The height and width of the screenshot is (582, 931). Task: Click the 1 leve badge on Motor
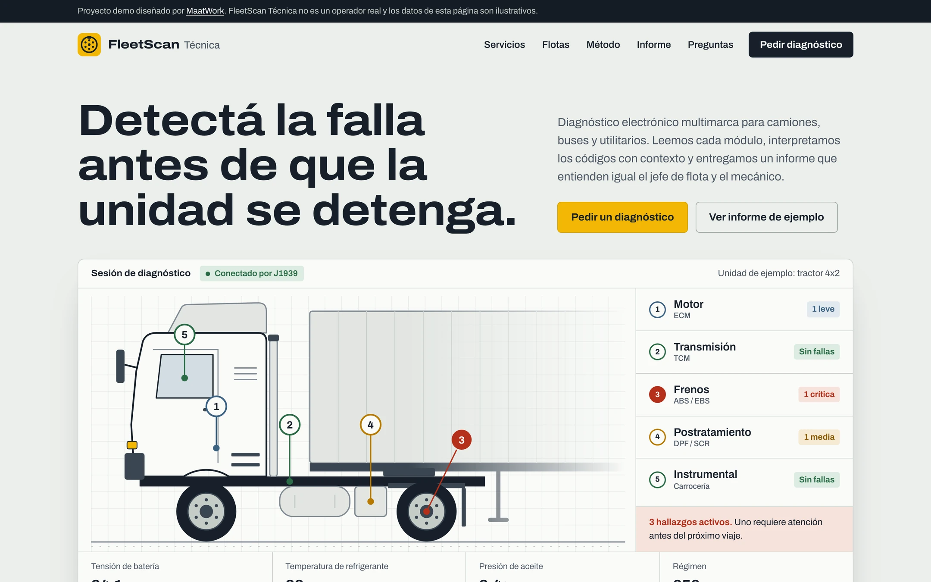point(823,309)
